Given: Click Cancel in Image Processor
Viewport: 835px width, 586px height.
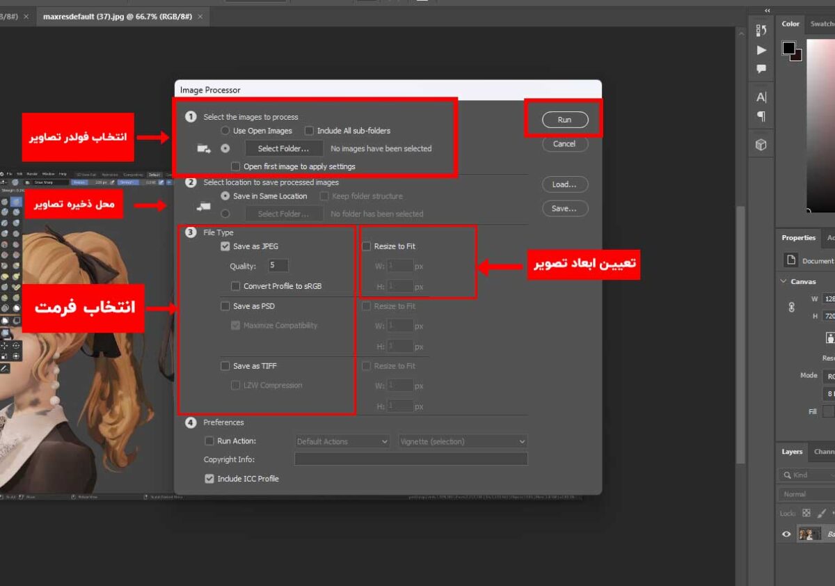Looking at the screenshot, I should 564,144.
